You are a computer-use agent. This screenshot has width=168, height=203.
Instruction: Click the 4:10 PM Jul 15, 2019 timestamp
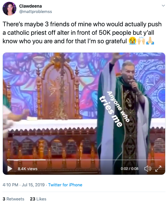click(x=24, y=185)
